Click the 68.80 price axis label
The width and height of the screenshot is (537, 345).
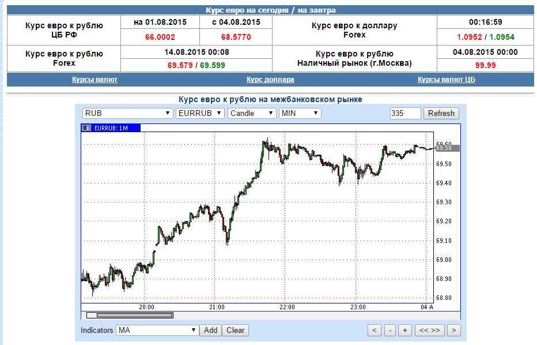[444, 298]
